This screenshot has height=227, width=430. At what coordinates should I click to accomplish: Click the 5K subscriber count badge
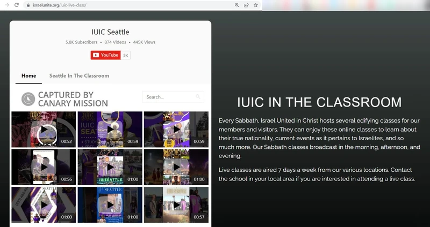coord(126,55)
